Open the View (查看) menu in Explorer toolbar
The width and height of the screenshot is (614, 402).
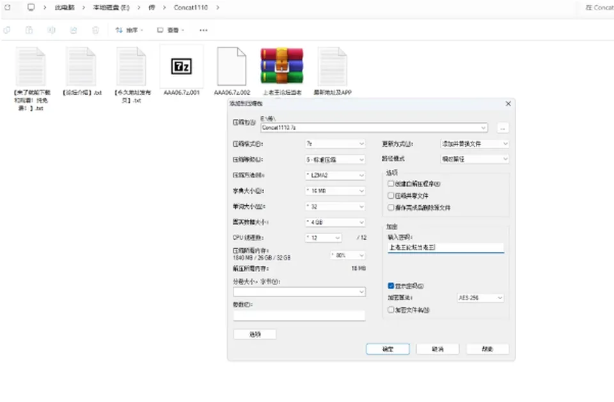point(171,30)
